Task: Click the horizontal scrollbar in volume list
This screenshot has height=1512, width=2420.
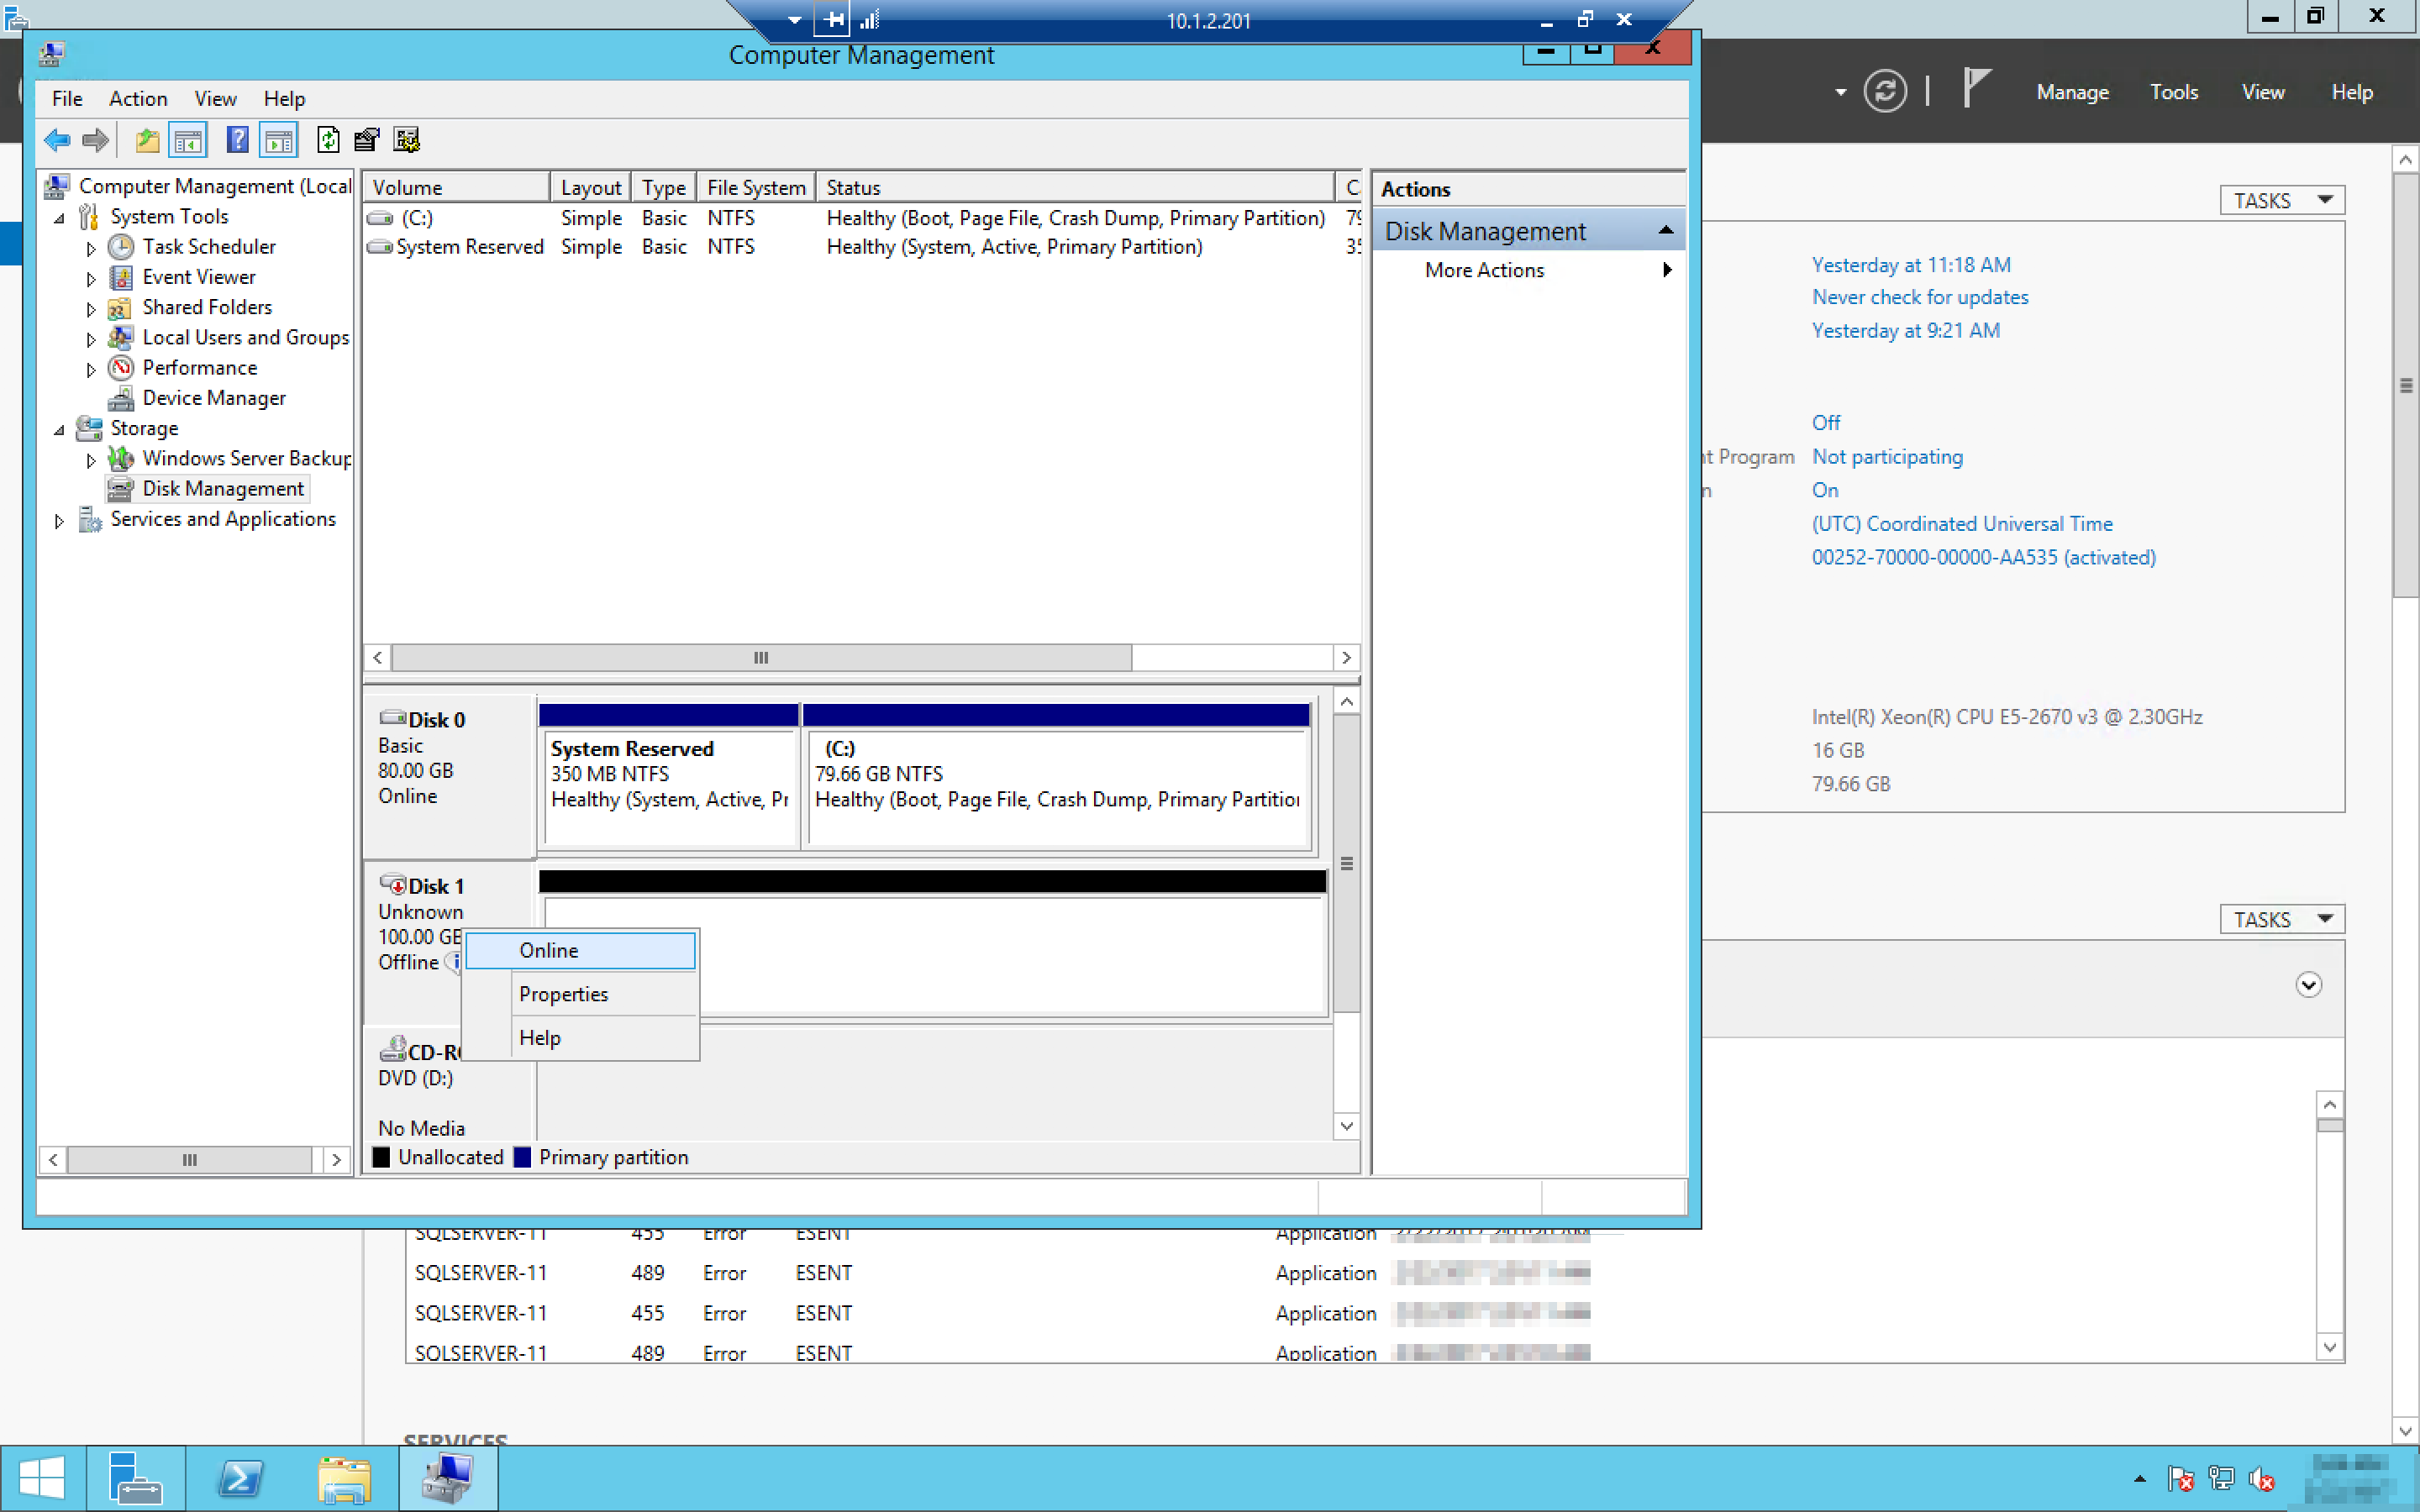Action: (761, 657)
